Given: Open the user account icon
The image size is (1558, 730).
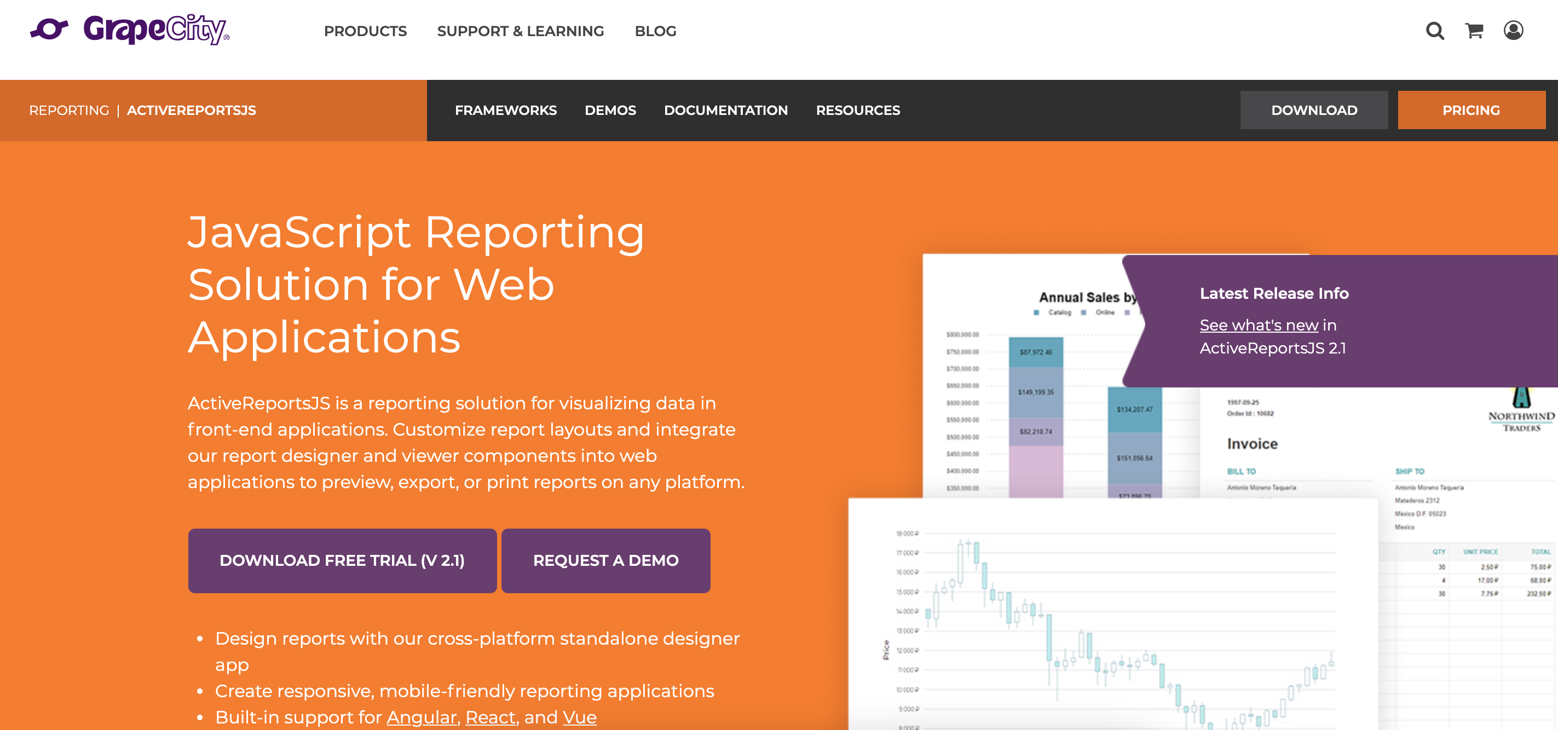Looking at the screenshot, I should 1513,30.
